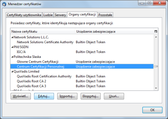Select Network Solutions Certificate Authority row
The width and height of the screenshot is (168, 119).
tap(82, 42)
